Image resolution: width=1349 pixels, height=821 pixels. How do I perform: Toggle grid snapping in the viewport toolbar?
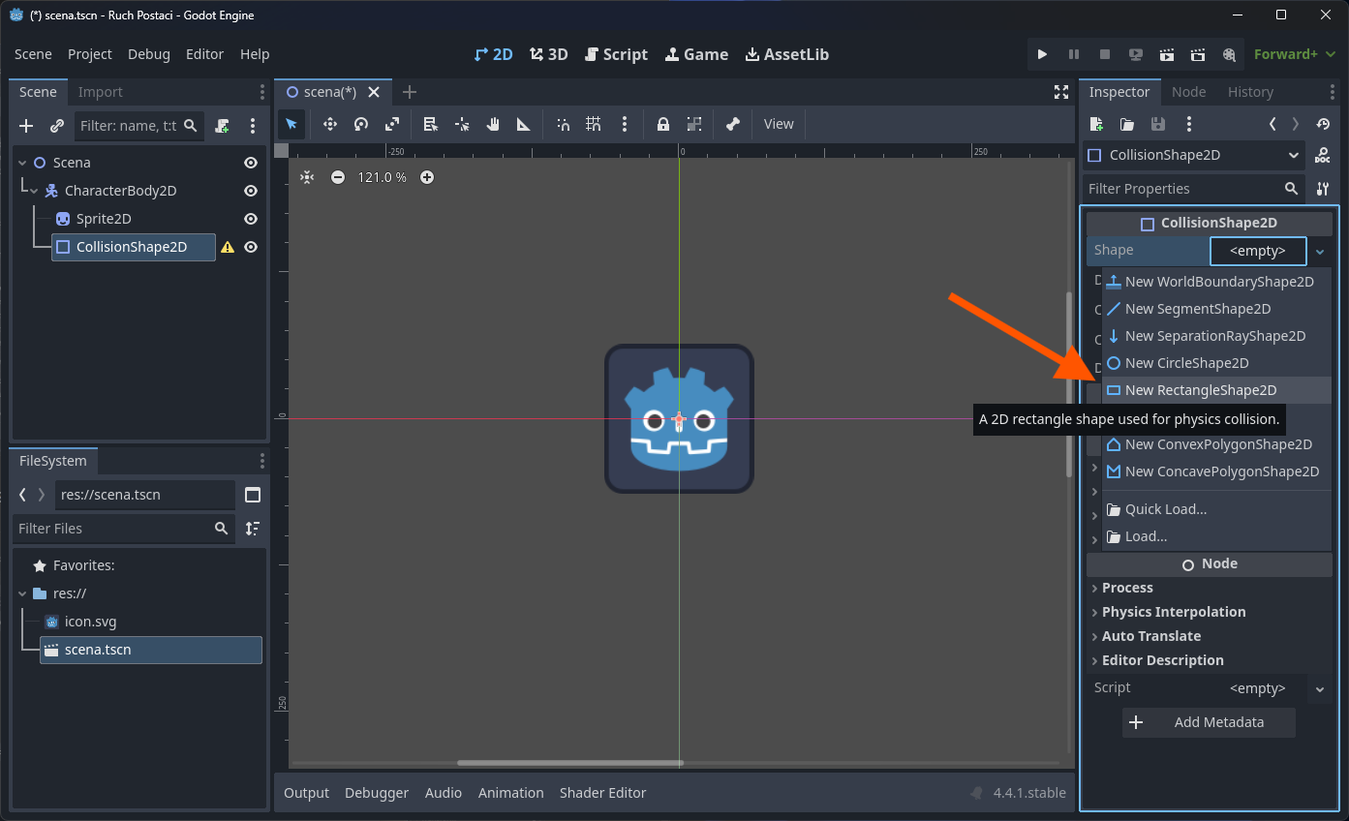594,124
